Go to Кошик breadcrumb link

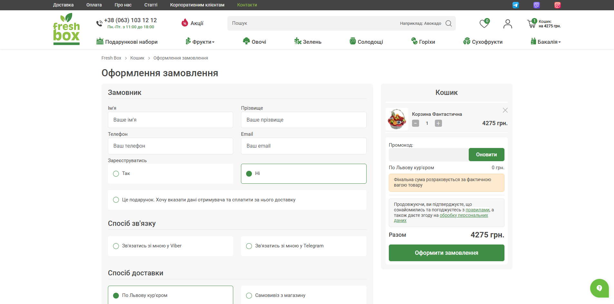tap(137, 58)
